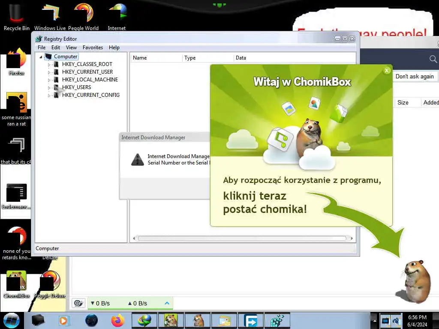Expand the HKEY_CLASSES_ROOT key
Viewport: 439px width, 329px height.
point(49,65)
